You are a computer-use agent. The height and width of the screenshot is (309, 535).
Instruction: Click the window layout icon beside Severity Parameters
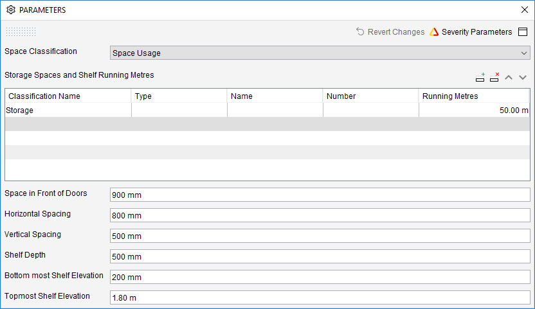[523, 31]
